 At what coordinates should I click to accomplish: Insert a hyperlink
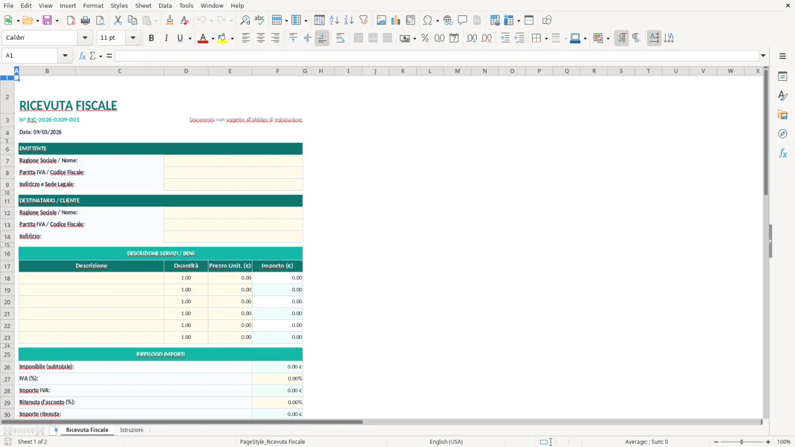[x=448, y=21]
